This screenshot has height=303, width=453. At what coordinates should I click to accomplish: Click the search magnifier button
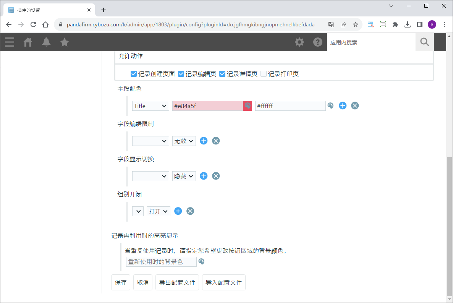(x=424, y=42)
